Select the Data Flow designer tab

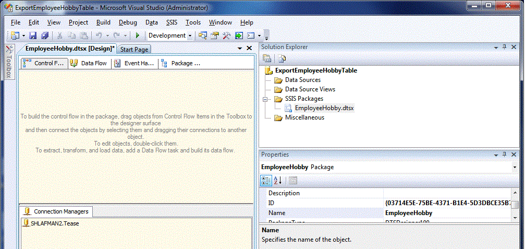(90, 63)
